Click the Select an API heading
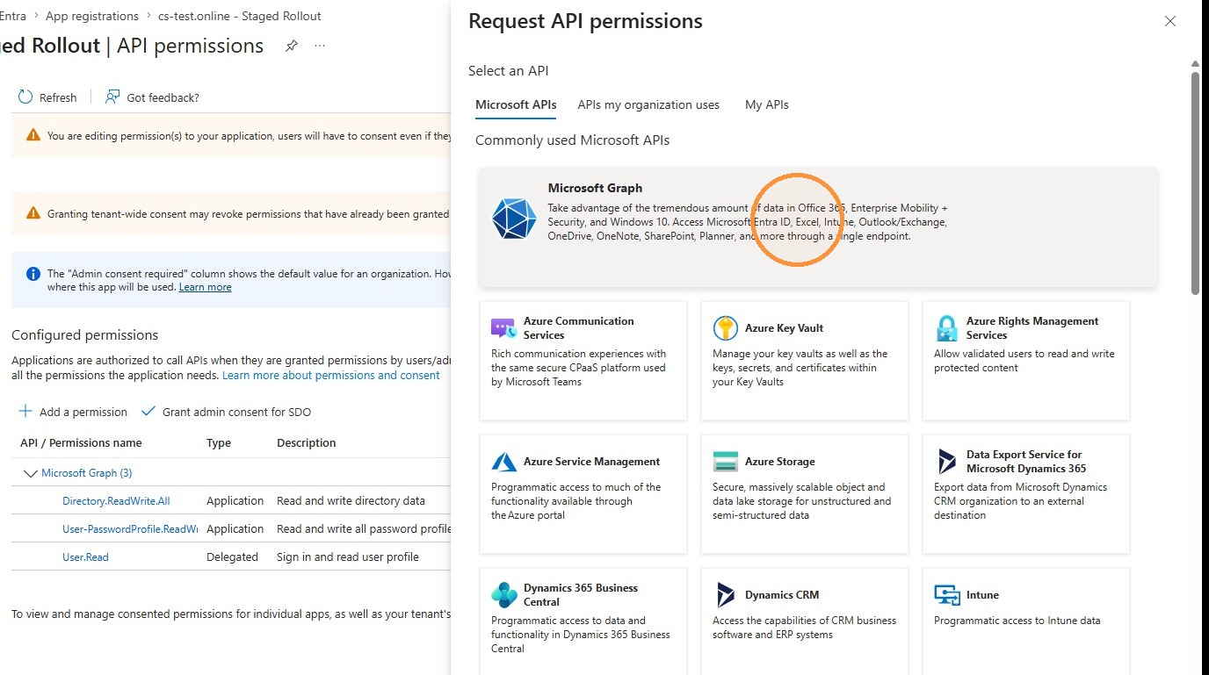 [508, 71]
